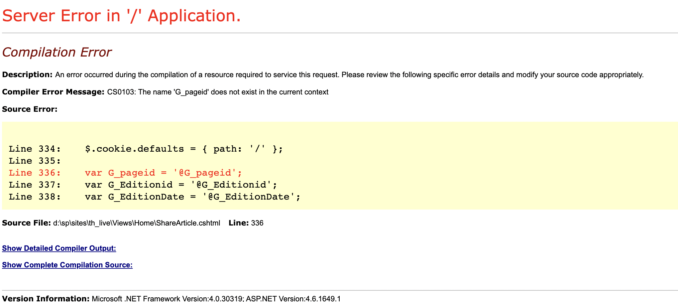Click the empty Line 335 label
The image size is (678, 302).
[x=35, y=161]
